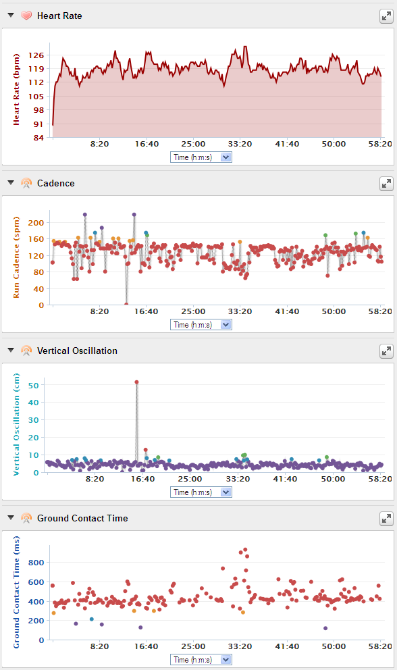Click the zero cadence point in Cadence chart
This screenshot has height=670, width=397.
[126, 305]
